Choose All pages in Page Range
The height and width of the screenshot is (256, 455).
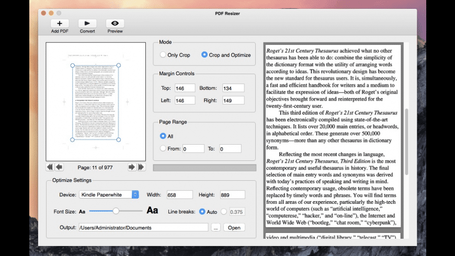163,136
